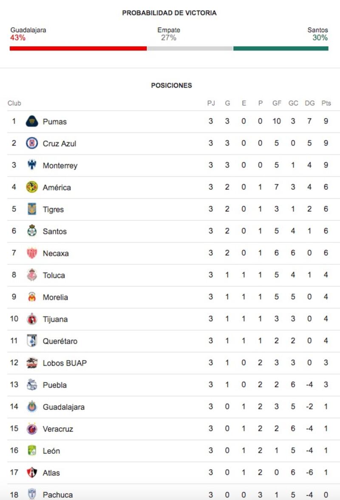Open the Tigres team logo
The image size is (340, 500).
(x=32, y=209)
